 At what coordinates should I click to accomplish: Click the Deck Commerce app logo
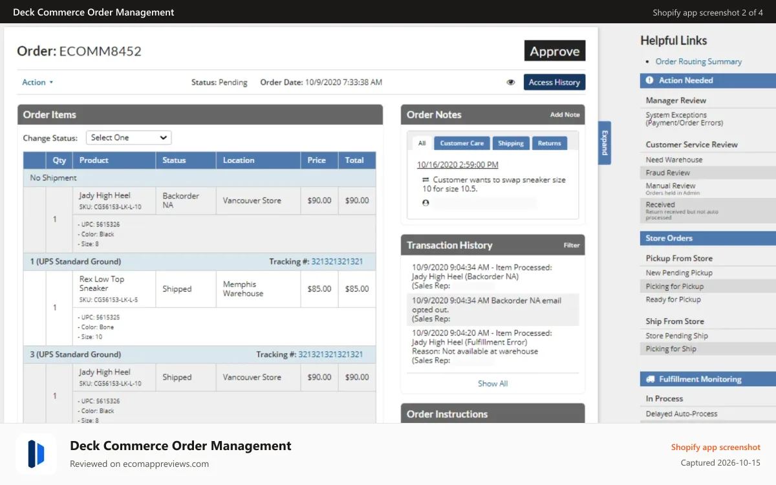(x=36, y=454)
